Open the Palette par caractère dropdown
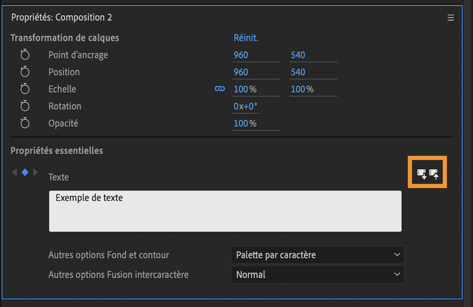Image resolution: width=473 pixels, height=307 pixels. tap(317, 255)
